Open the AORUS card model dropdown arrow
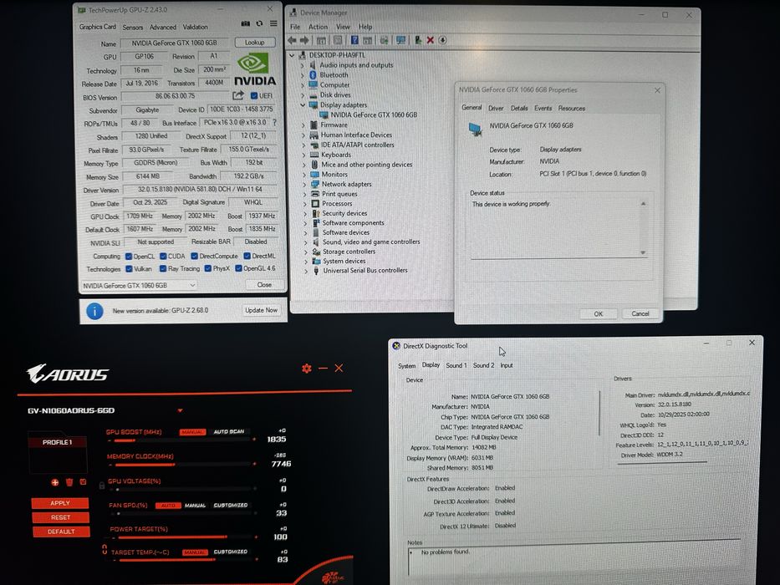The image size is (780, 585). (180, 410)
